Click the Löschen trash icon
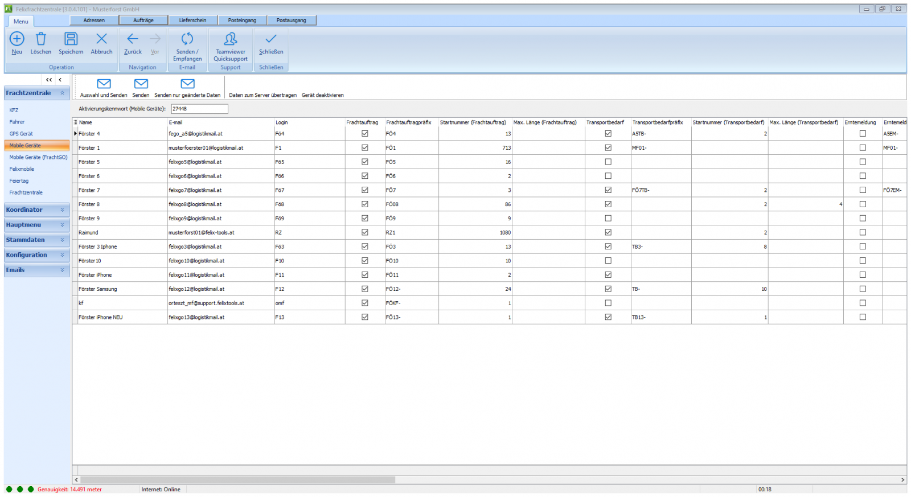911x497 pixels. 41,39
